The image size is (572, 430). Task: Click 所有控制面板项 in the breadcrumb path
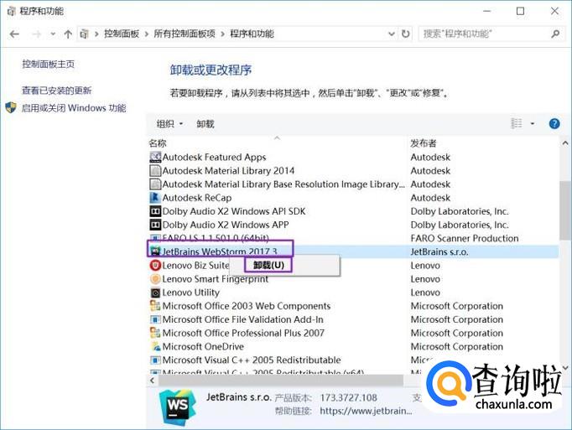coord(185,34)
